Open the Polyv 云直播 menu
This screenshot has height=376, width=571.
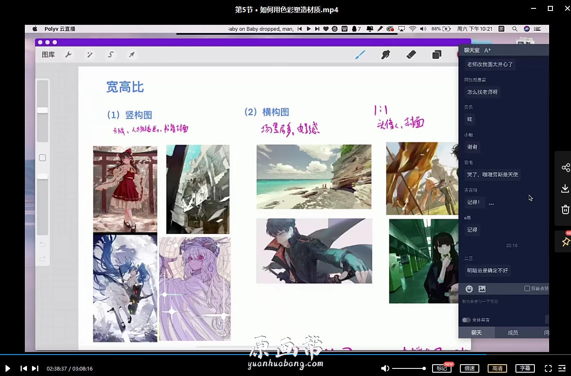pos(60,29)
